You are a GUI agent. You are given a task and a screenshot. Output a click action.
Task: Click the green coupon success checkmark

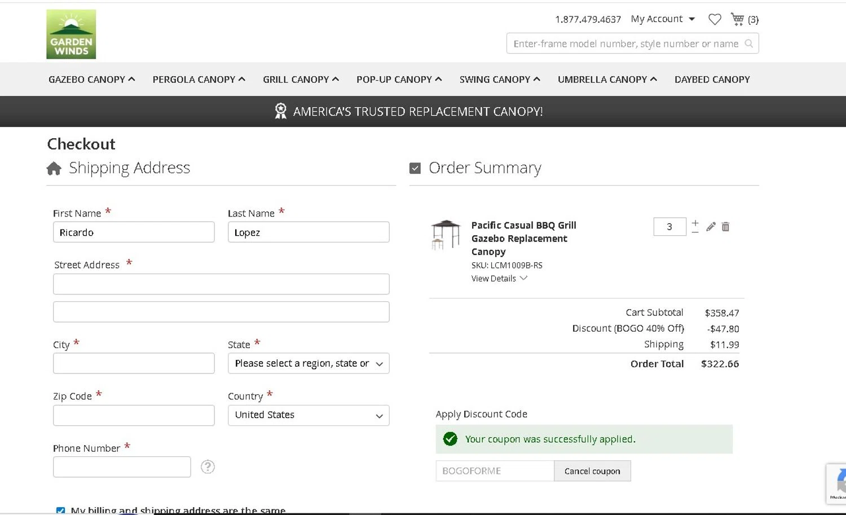(x=450, y=439)
